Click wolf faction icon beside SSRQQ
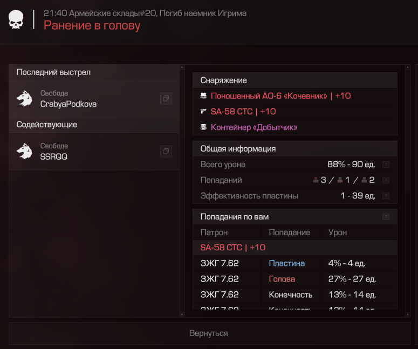Viewport: 418px width, 349px height. point(24,152)
